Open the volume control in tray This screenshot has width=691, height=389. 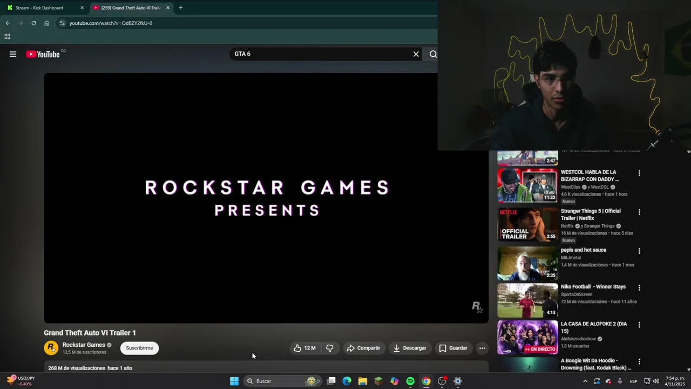point(655,381)
